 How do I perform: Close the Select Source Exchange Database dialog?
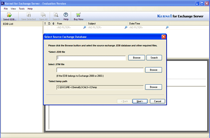click(164, 36)
